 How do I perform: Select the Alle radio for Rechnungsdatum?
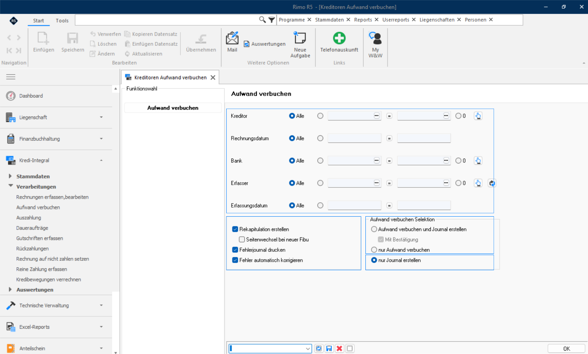(292, 138)
